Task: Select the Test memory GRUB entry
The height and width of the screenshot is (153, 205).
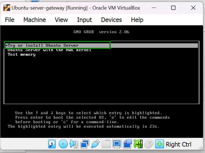Action: [22, 55]
